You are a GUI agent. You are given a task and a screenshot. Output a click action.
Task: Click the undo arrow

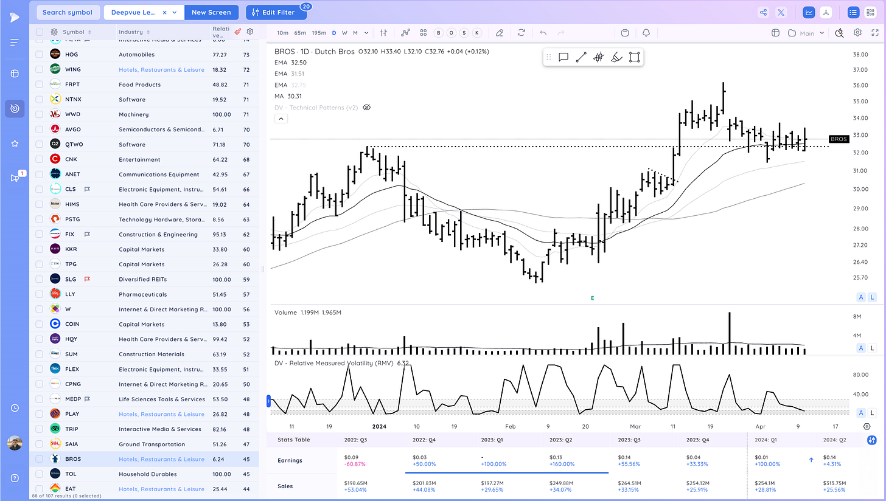tap(543, 33)
